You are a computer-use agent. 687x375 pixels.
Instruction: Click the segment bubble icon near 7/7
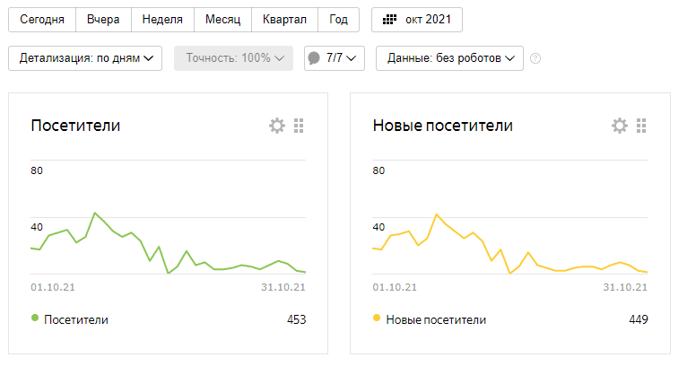tap(314, 58)
